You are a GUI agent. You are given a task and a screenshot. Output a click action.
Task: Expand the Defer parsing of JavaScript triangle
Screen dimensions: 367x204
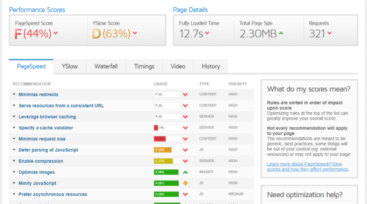click(x=14, y=150)
